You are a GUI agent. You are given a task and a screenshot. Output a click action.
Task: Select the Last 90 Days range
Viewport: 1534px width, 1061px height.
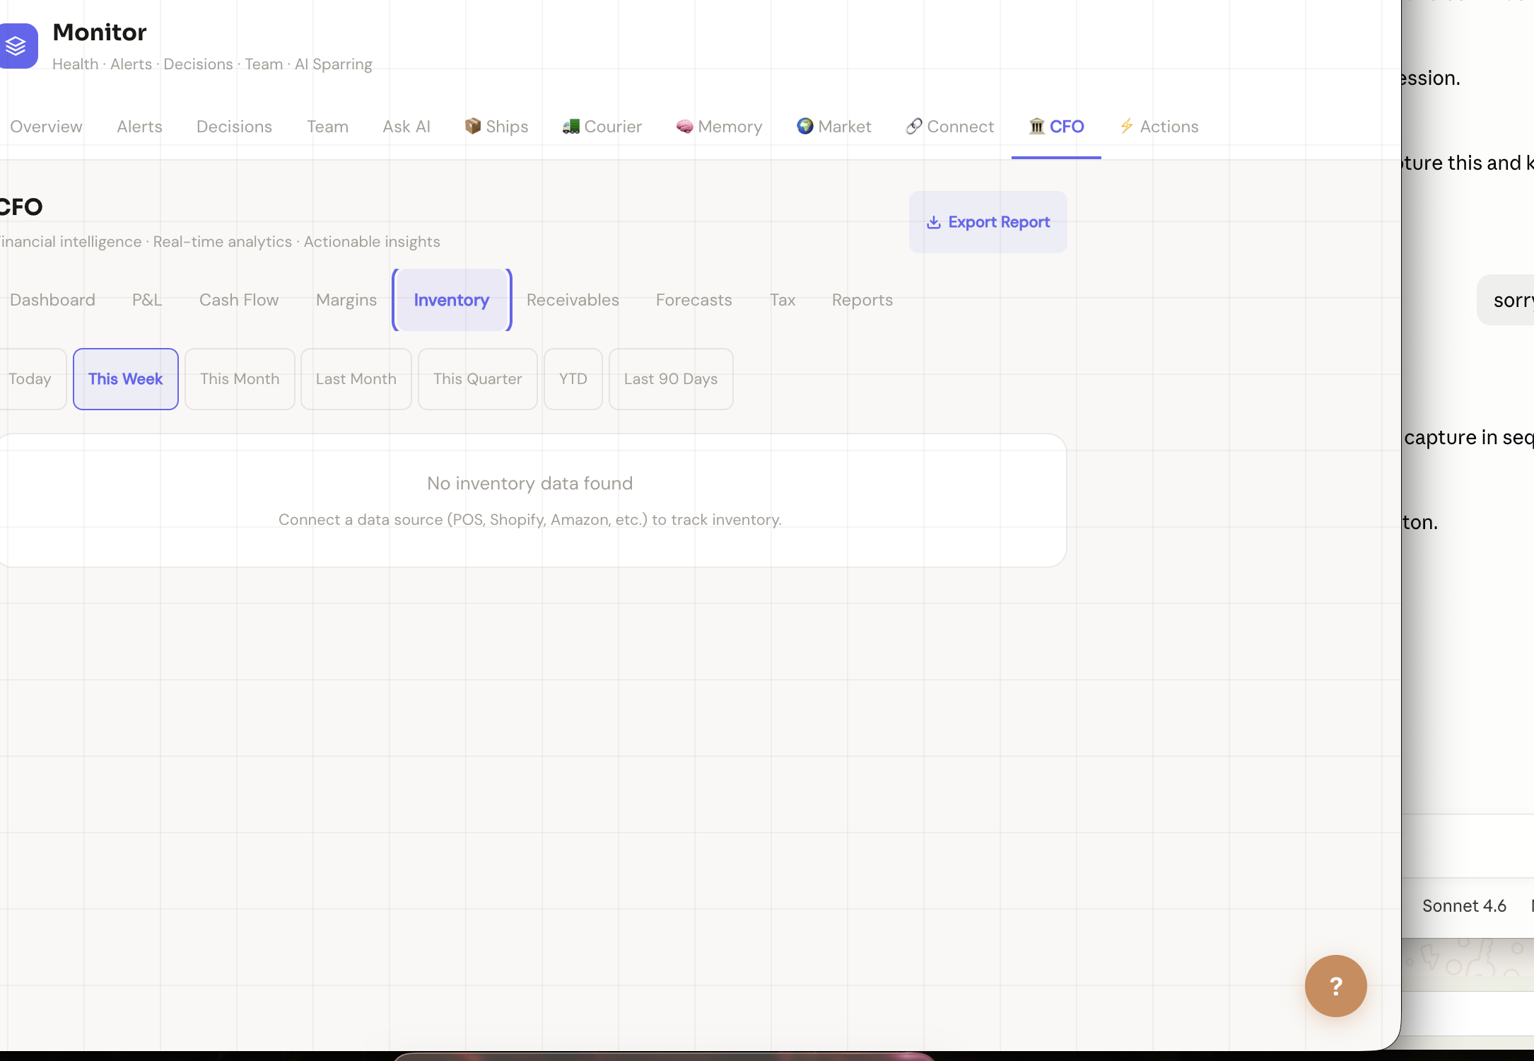point(671,379)
